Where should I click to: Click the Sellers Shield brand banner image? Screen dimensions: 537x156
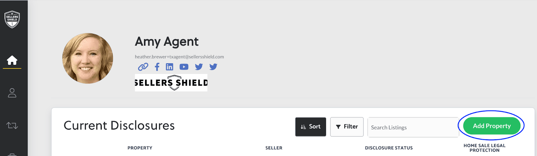click(171, 83)
